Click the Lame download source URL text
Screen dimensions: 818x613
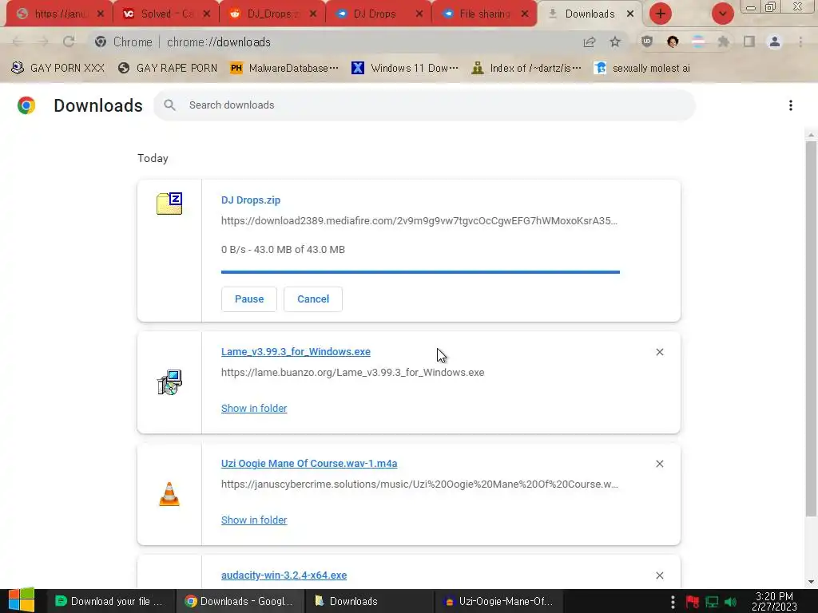[x=352, y=373]
